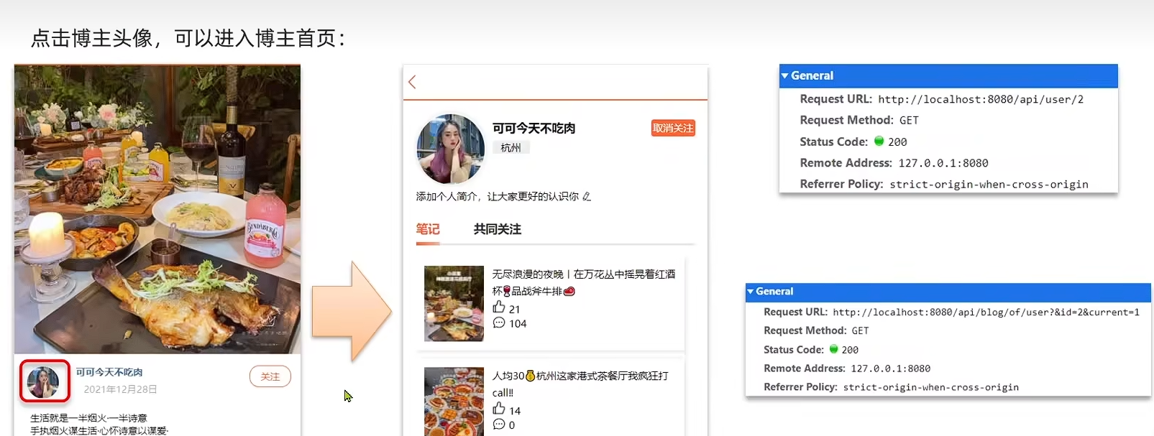Click the large food table photo
This screenshot has width=1154, height=436.
tap(157, 209)
